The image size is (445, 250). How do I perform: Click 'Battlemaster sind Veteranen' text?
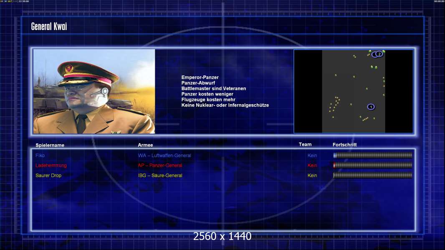214,88
